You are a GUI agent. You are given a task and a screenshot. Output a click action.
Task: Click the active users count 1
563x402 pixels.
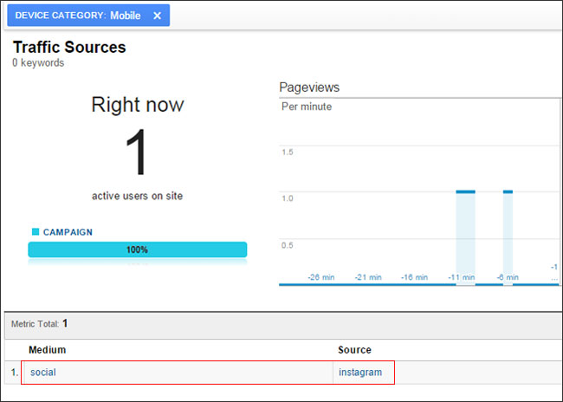coord(137,152)
